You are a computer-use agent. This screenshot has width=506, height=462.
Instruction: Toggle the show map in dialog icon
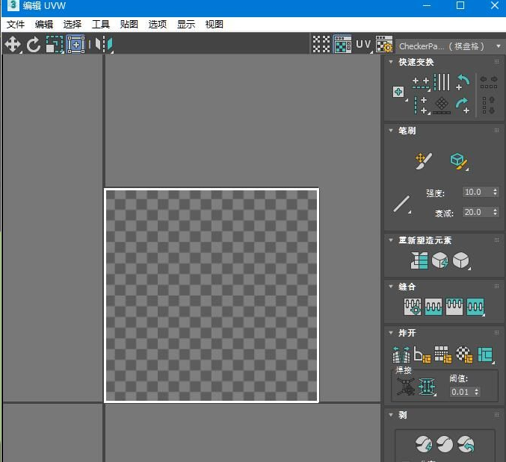coord(342,44)
